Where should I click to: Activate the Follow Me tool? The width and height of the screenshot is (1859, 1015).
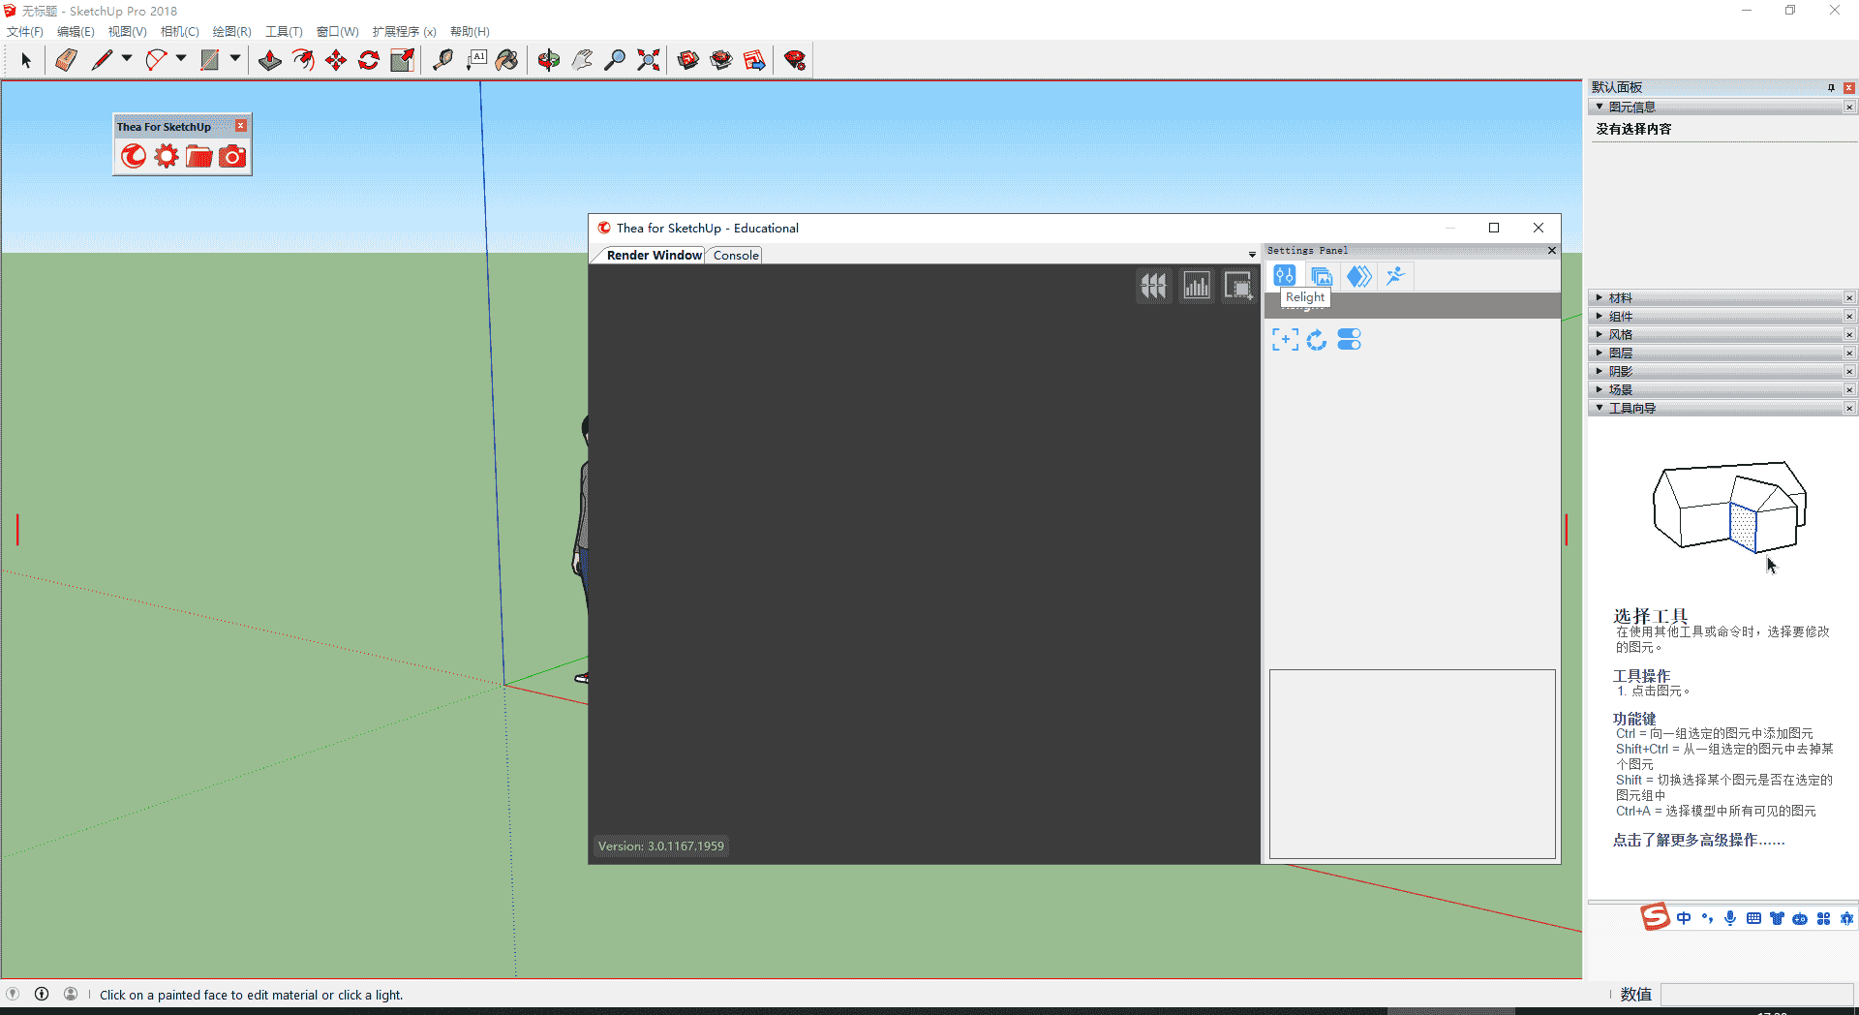tap(303, 60)
